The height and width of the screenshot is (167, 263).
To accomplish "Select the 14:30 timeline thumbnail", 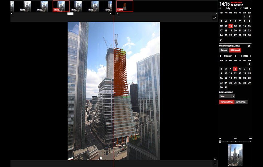I will click(78, 6).
